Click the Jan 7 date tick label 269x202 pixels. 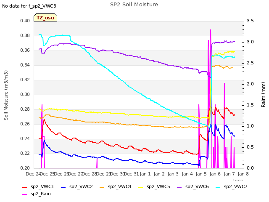229,174
